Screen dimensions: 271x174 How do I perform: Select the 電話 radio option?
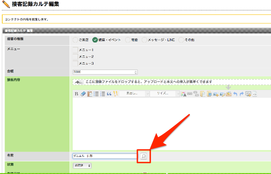pos(128,40)
